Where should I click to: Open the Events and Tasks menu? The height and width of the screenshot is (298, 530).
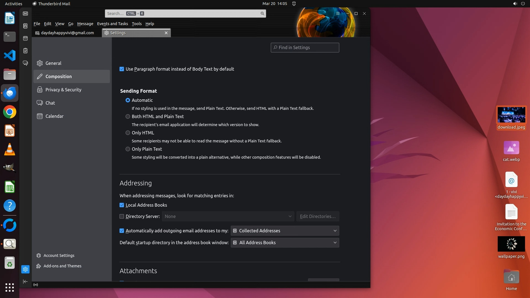112,24
